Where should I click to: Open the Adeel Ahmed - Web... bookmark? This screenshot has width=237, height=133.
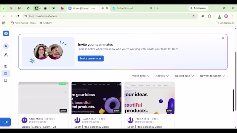pos(24,23)
